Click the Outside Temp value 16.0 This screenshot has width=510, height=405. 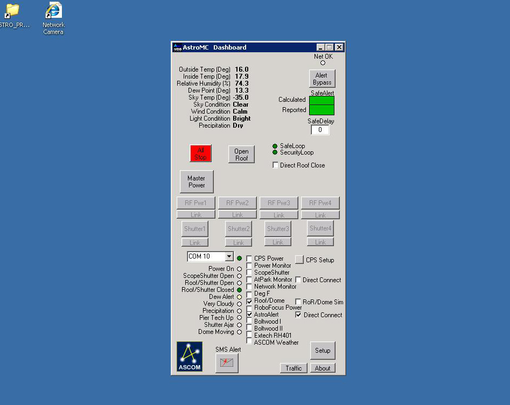pos(242,69)
